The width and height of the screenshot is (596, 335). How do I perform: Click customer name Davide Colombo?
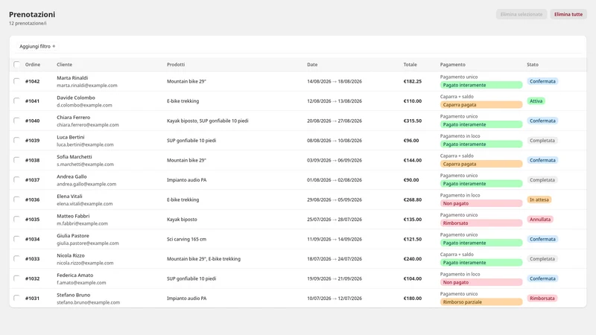76,98
